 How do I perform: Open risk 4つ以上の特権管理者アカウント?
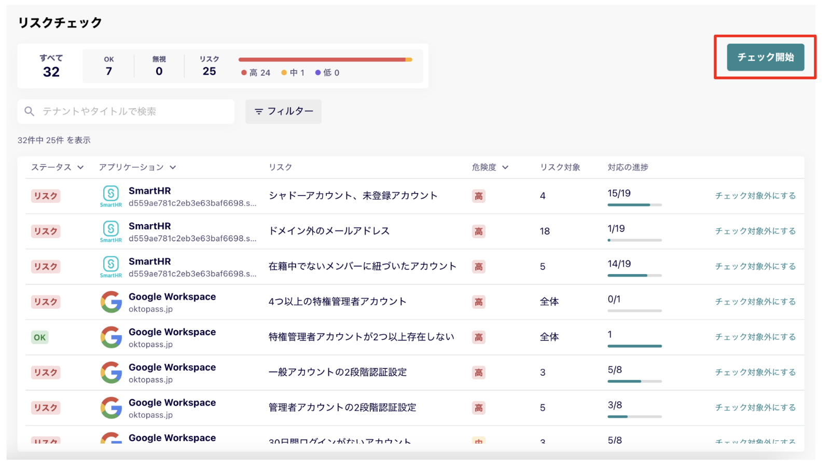(x=337, y=301)
